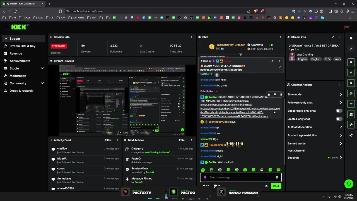Reply to BotRix message with reply arrow

tap(269, 95)
